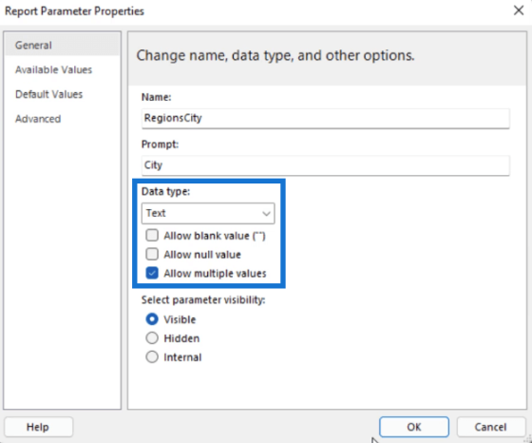Click the Name field containing RegionsCity
This screenshot has width=532, height=443.
[x=325, y=118]
